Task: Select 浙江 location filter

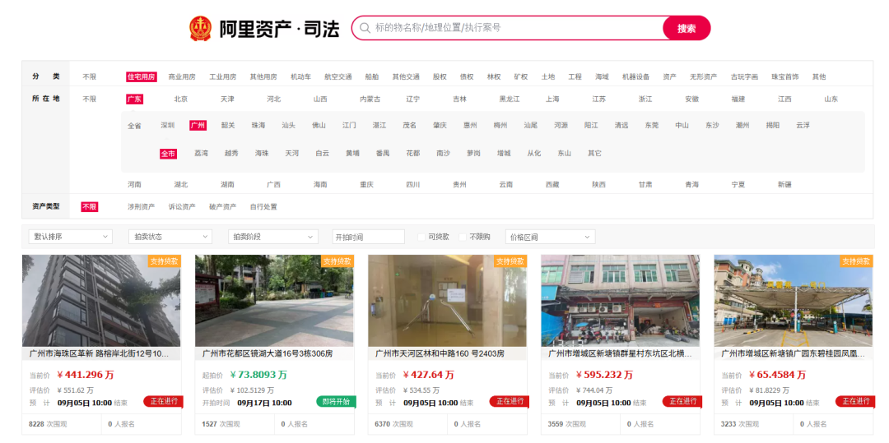Action: (645, 99)
